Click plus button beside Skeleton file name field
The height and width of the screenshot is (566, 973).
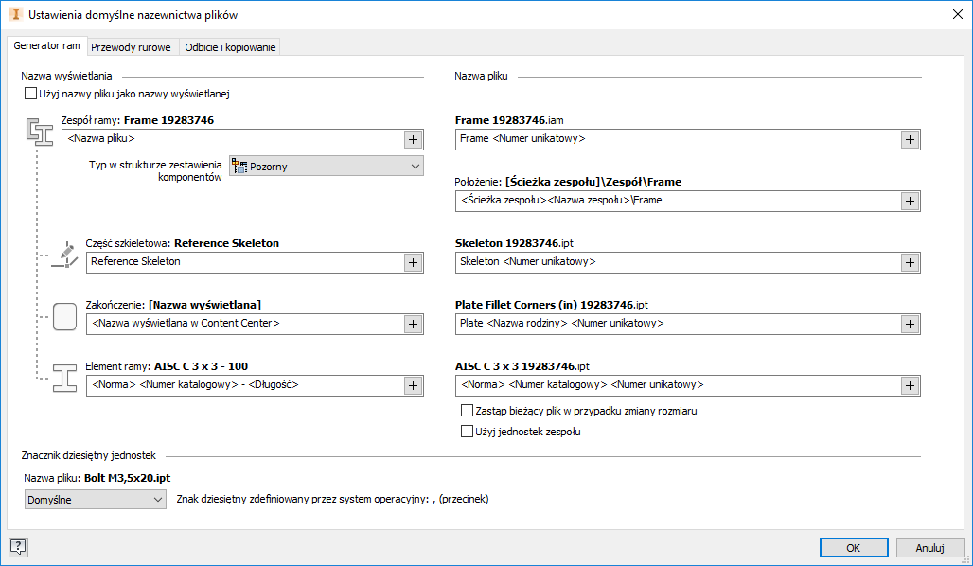(909, 262)
